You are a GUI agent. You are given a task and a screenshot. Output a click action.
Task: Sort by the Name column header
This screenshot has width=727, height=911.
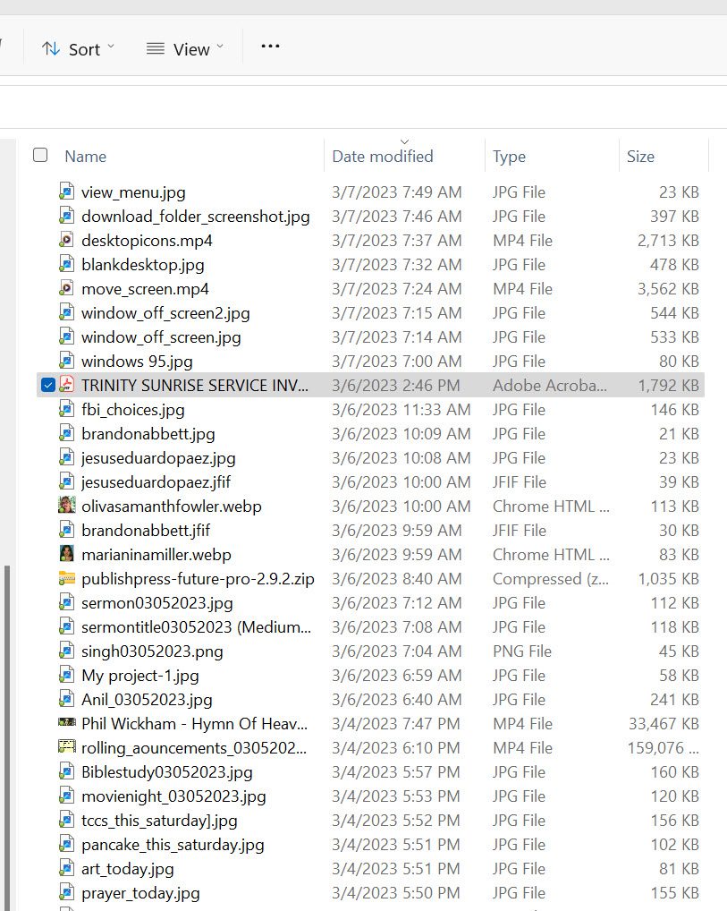[x=85, y=157]
